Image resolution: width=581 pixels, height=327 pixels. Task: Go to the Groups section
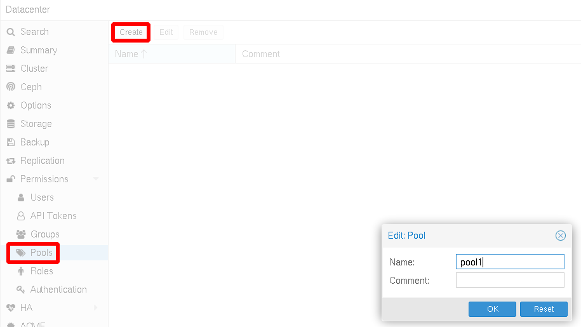[44, 234]
